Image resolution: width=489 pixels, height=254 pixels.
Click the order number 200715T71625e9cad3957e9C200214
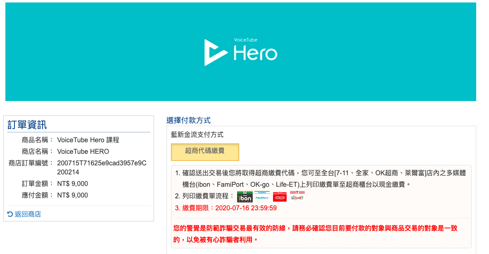point(102,167)
